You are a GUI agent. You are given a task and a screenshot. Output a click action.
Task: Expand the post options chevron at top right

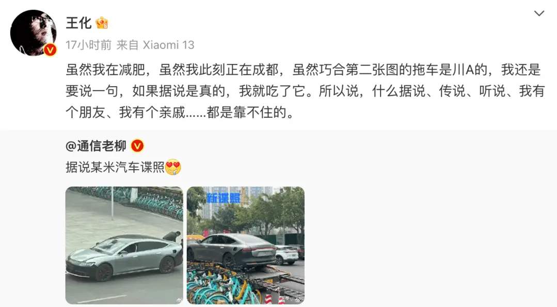(539, 13)
